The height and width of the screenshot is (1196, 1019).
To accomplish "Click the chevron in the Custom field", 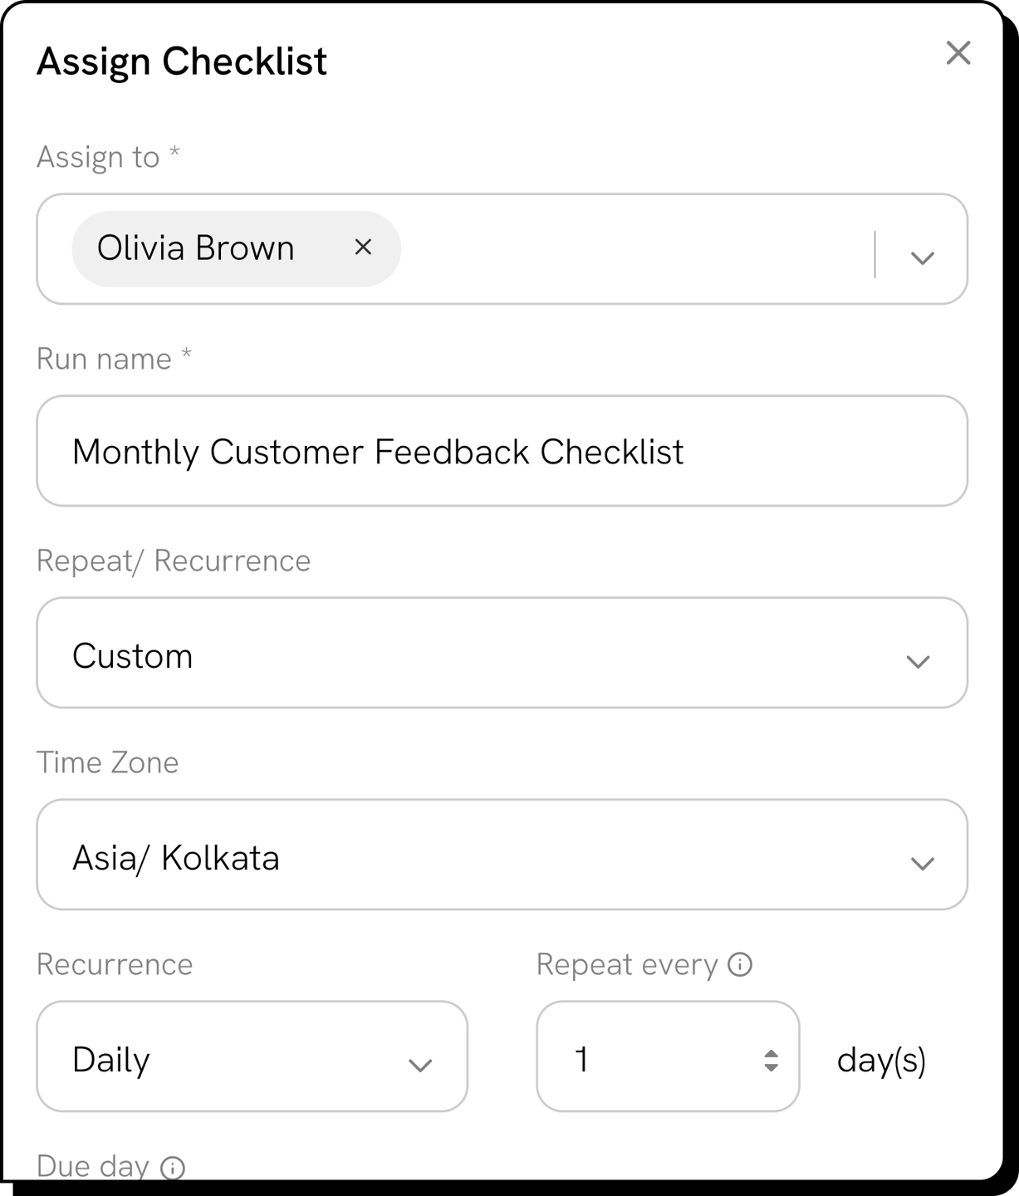I will click(918, 661).
